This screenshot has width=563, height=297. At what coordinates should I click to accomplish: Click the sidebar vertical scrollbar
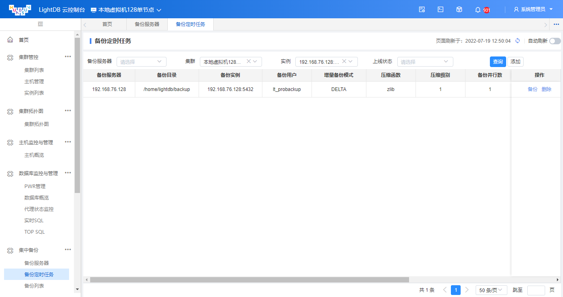(78, 115)
